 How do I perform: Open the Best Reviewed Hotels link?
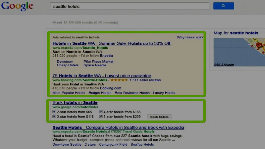(x=132, y=93)
